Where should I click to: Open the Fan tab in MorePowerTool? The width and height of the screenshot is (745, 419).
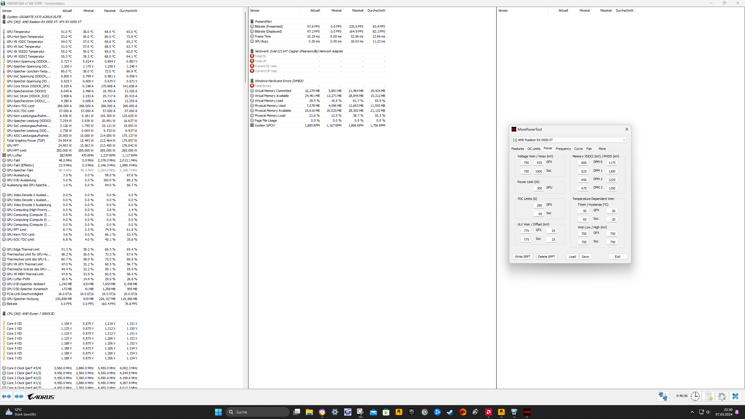point(589,149)
